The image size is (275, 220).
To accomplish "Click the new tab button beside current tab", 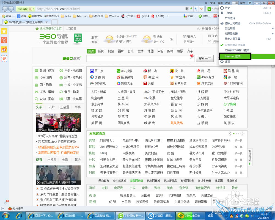I will point(54,22).
